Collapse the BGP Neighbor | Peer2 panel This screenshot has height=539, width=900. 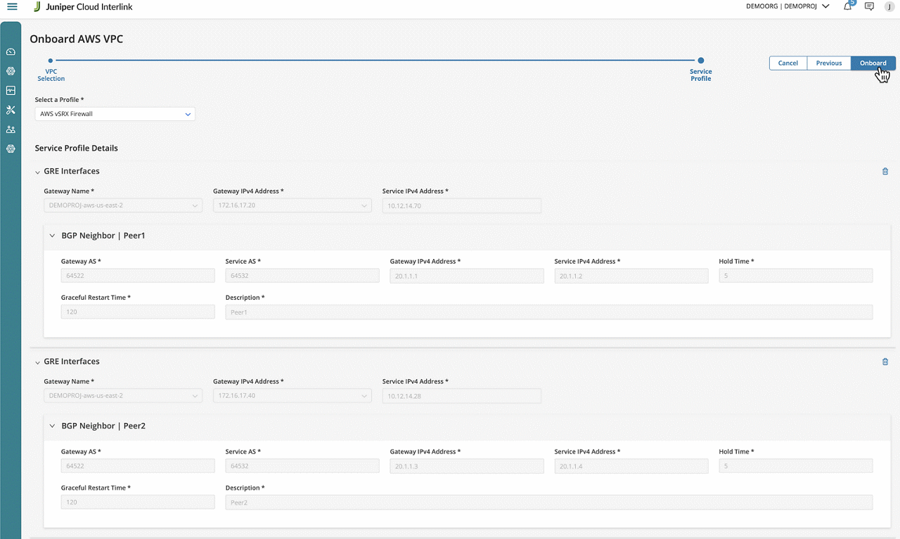[x=52, y=426]
